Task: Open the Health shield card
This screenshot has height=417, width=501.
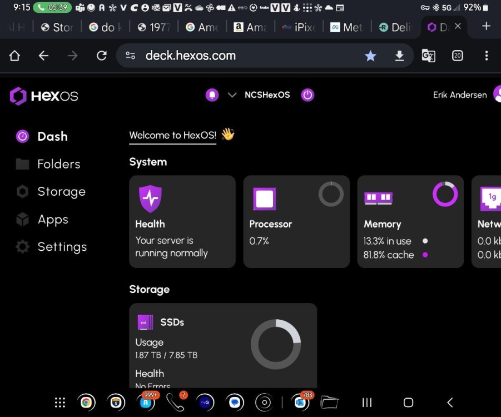Action: point(182,221)
